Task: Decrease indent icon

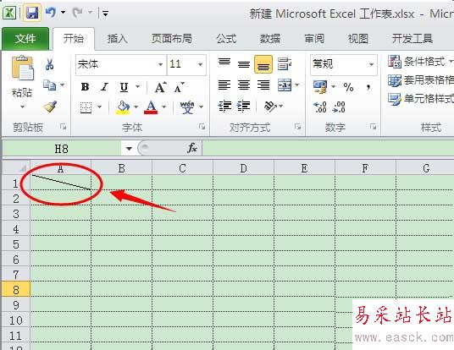Action: tap(224, 106)
